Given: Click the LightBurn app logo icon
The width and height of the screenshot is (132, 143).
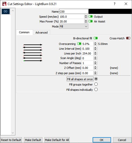Looking at the screenshot, I should (x=4, y=4).
